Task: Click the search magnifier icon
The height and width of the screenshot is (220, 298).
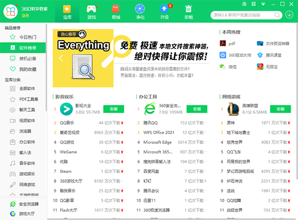Action: click(x=276, y=15)
